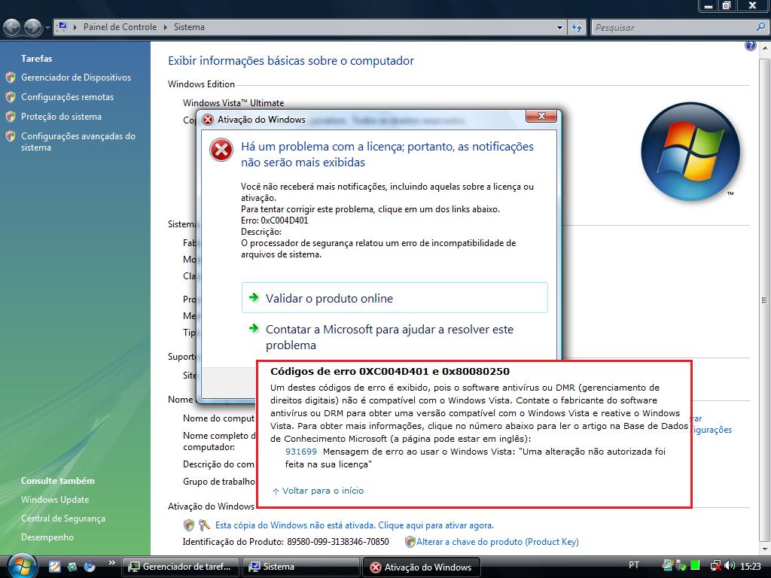This screenshot has width=771, height=578.
Task: Launch the blue round Quick Launch icon
Action: click(90, 566)
